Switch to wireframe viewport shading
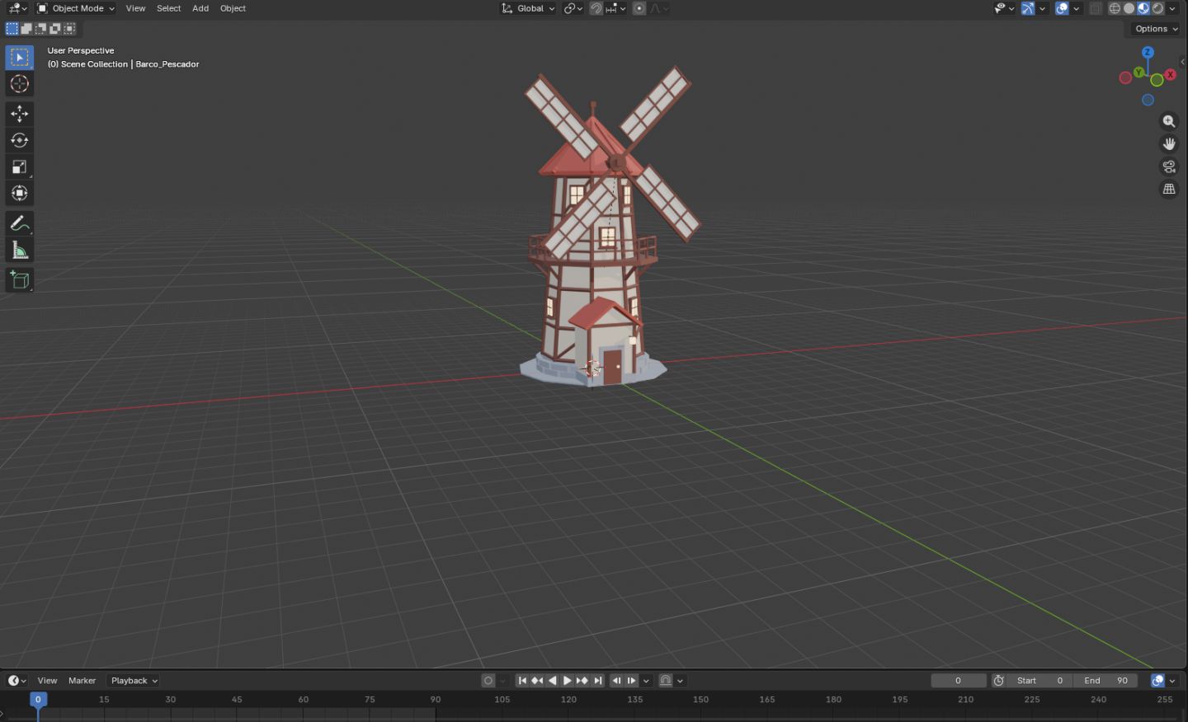This screenshot has width=1188, height=722. (1115, 8)
